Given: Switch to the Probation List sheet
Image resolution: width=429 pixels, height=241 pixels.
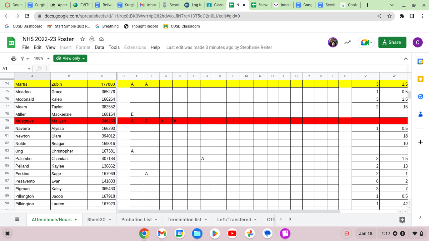Looking at the screenshot, I should (x=137, y=220).
